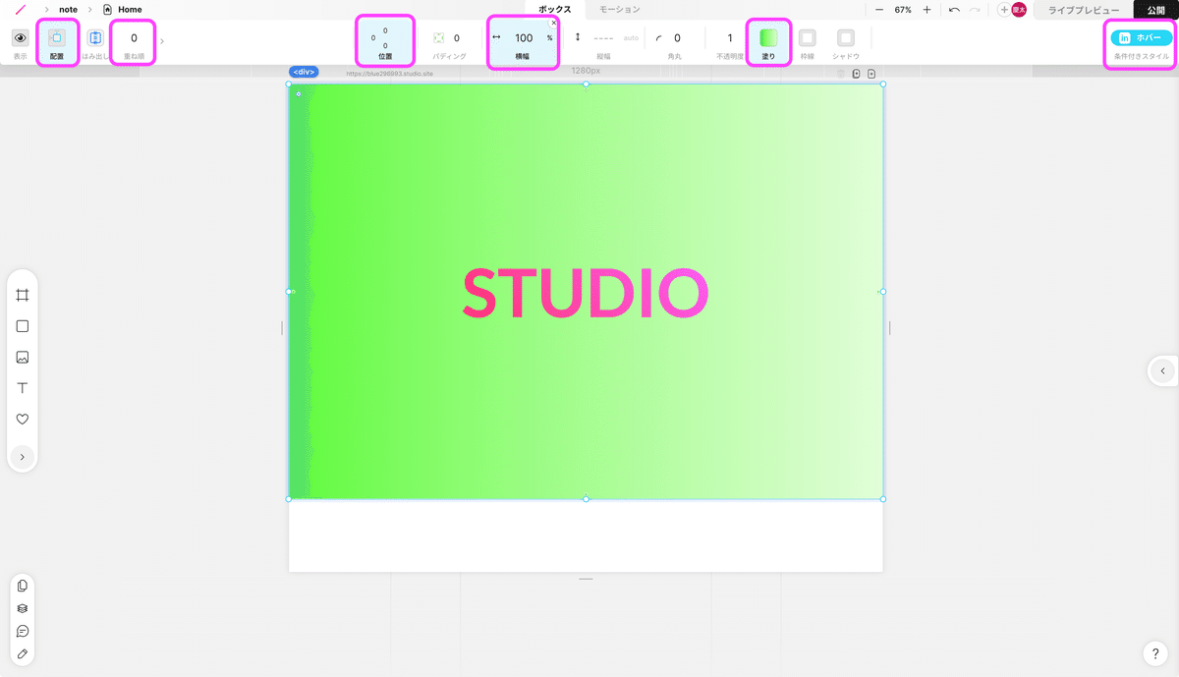
Task: Expand more options after 重ね順
Action: tap(162, 40)
